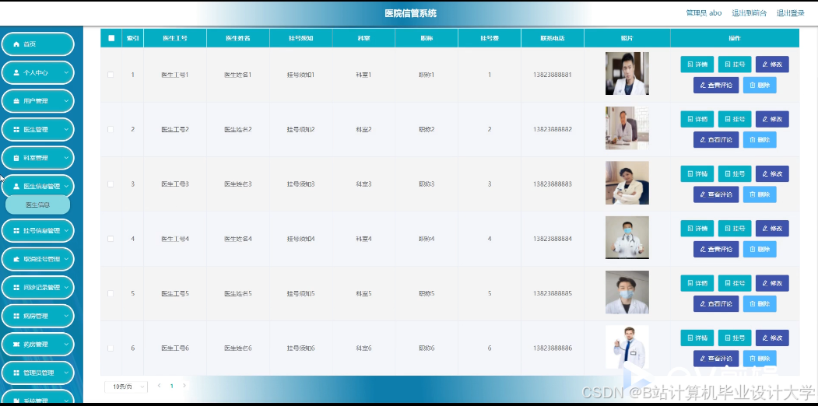Tick the checkbox for row 医生工号6

111,348
